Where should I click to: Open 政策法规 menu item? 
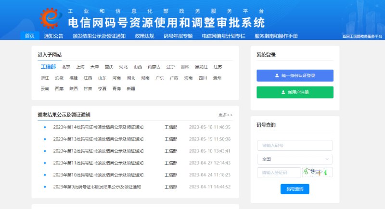[145, 36]
